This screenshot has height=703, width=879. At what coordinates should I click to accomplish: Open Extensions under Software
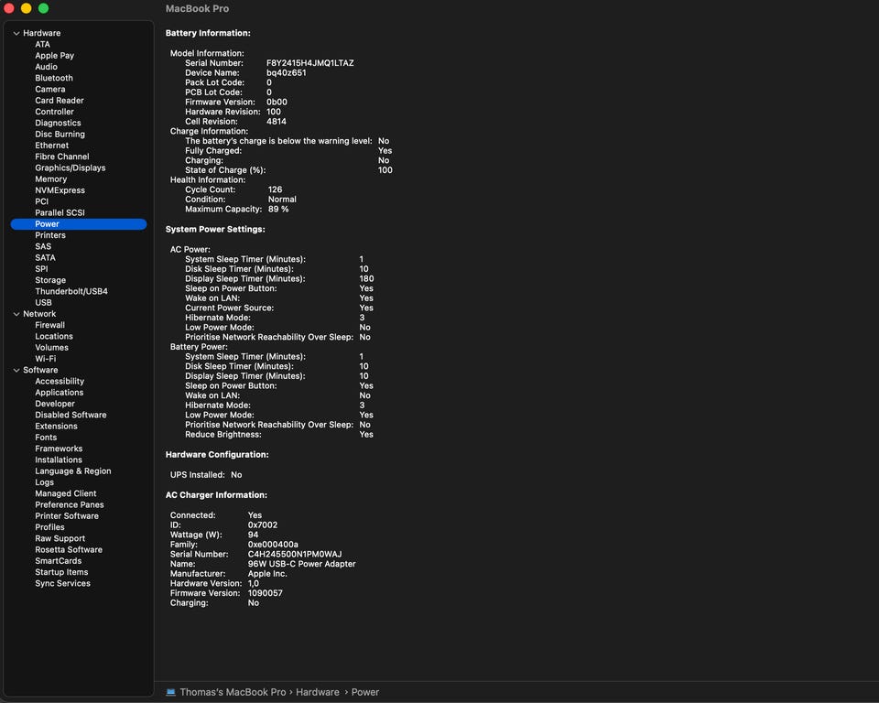coord(56,426)
